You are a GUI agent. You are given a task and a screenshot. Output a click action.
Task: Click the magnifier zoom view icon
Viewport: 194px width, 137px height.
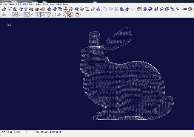[16, 9]
